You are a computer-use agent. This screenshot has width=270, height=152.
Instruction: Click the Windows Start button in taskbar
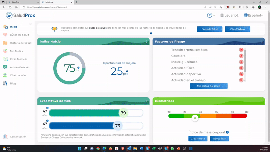[x=79, y=149]
